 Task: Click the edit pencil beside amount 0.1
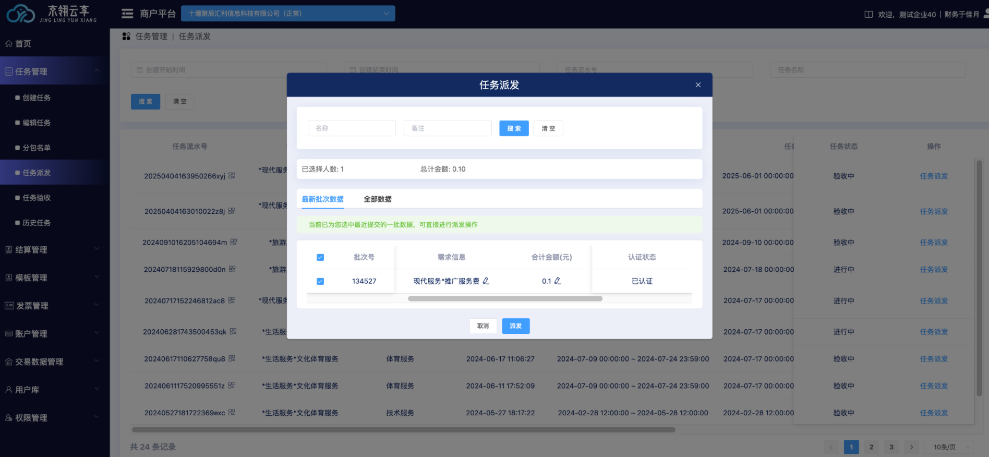[558, 281]
